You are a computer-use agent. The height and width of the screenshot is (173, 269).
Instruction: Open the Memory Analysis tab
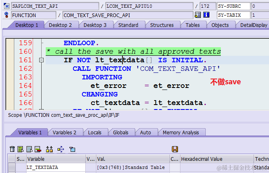tap(181, 132)
